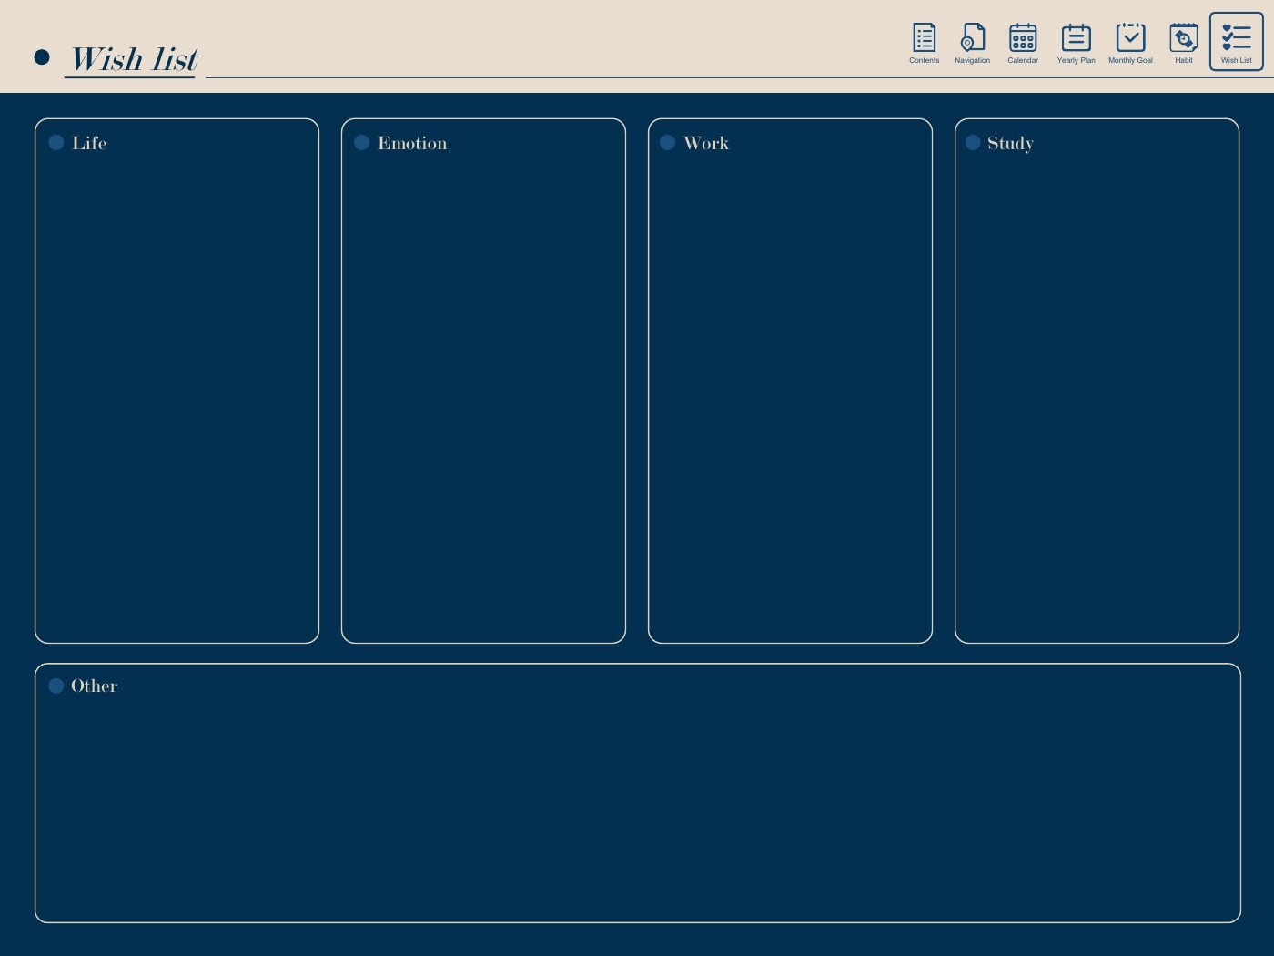1274x956 pixels.
Task: Click the Other section heading
Action: tap(95, 686)
